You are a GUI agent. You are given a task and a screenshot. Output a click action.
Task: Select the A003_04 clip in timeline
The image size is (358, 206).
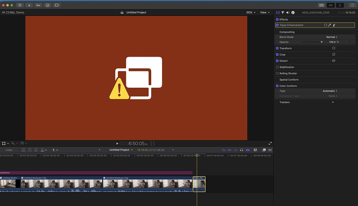199,184
